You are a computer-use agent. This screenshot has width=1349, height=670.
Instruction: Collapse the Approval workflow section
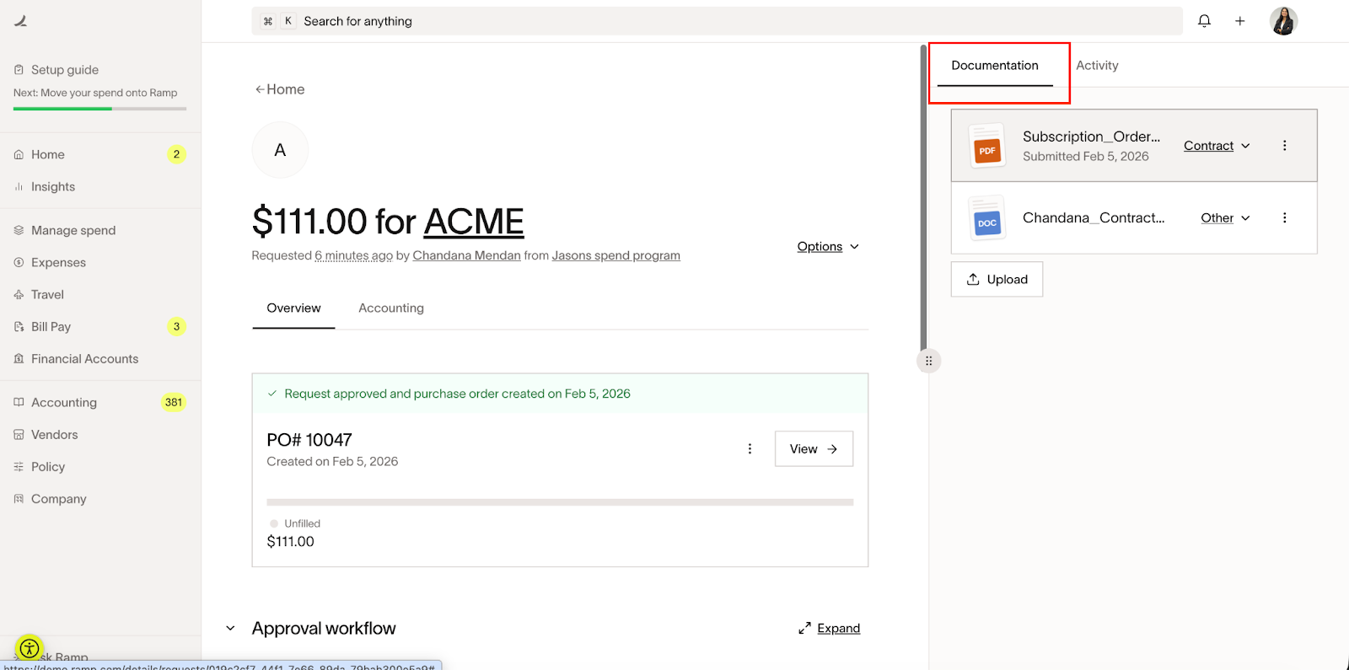[230, 629]
